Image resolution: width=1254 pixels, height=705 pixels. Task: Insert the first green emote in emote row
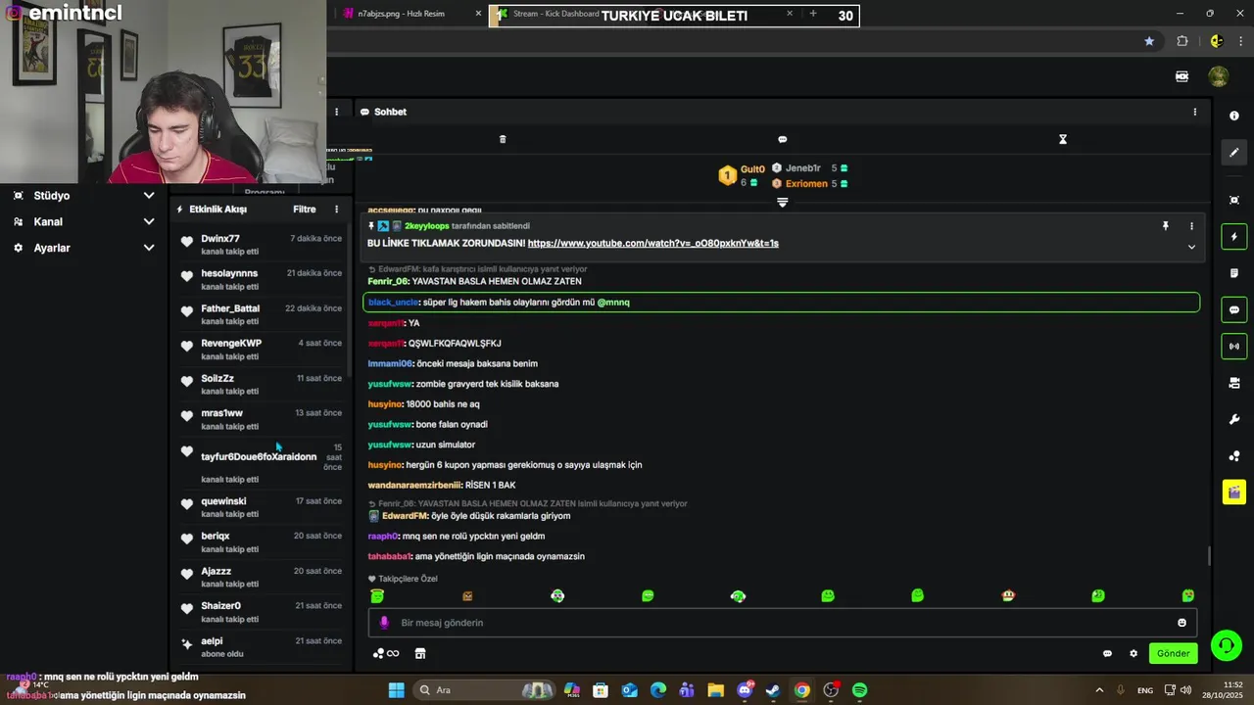pyautogui.click(x=377, y=595)
